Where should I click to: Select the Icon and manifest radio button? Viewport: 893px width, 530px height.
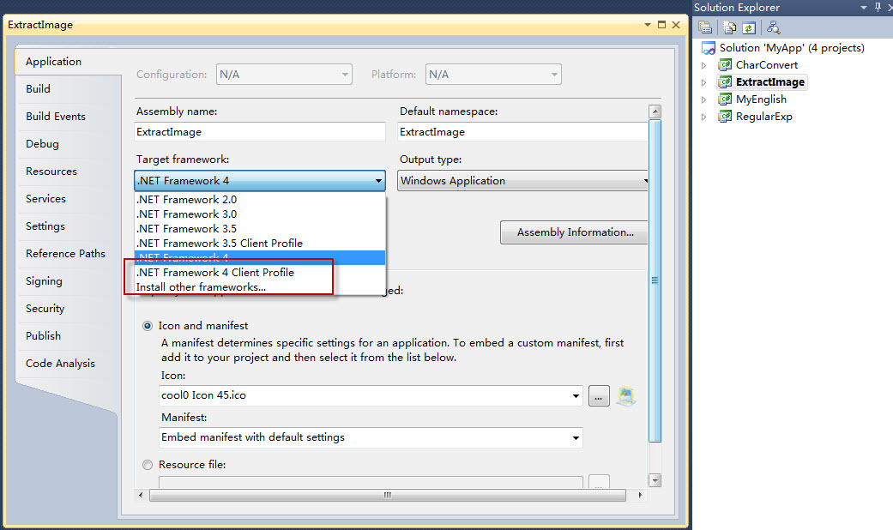pos(148,326)
